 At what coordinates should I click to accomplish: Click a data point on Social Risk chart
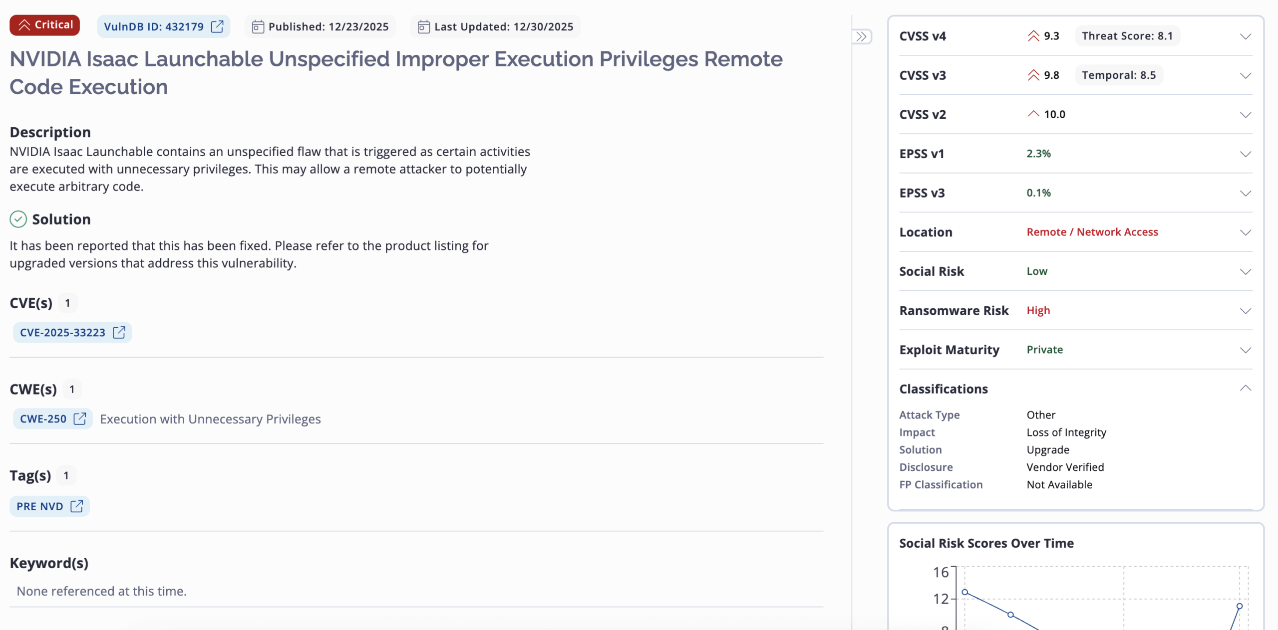(x=1010, y=615)
